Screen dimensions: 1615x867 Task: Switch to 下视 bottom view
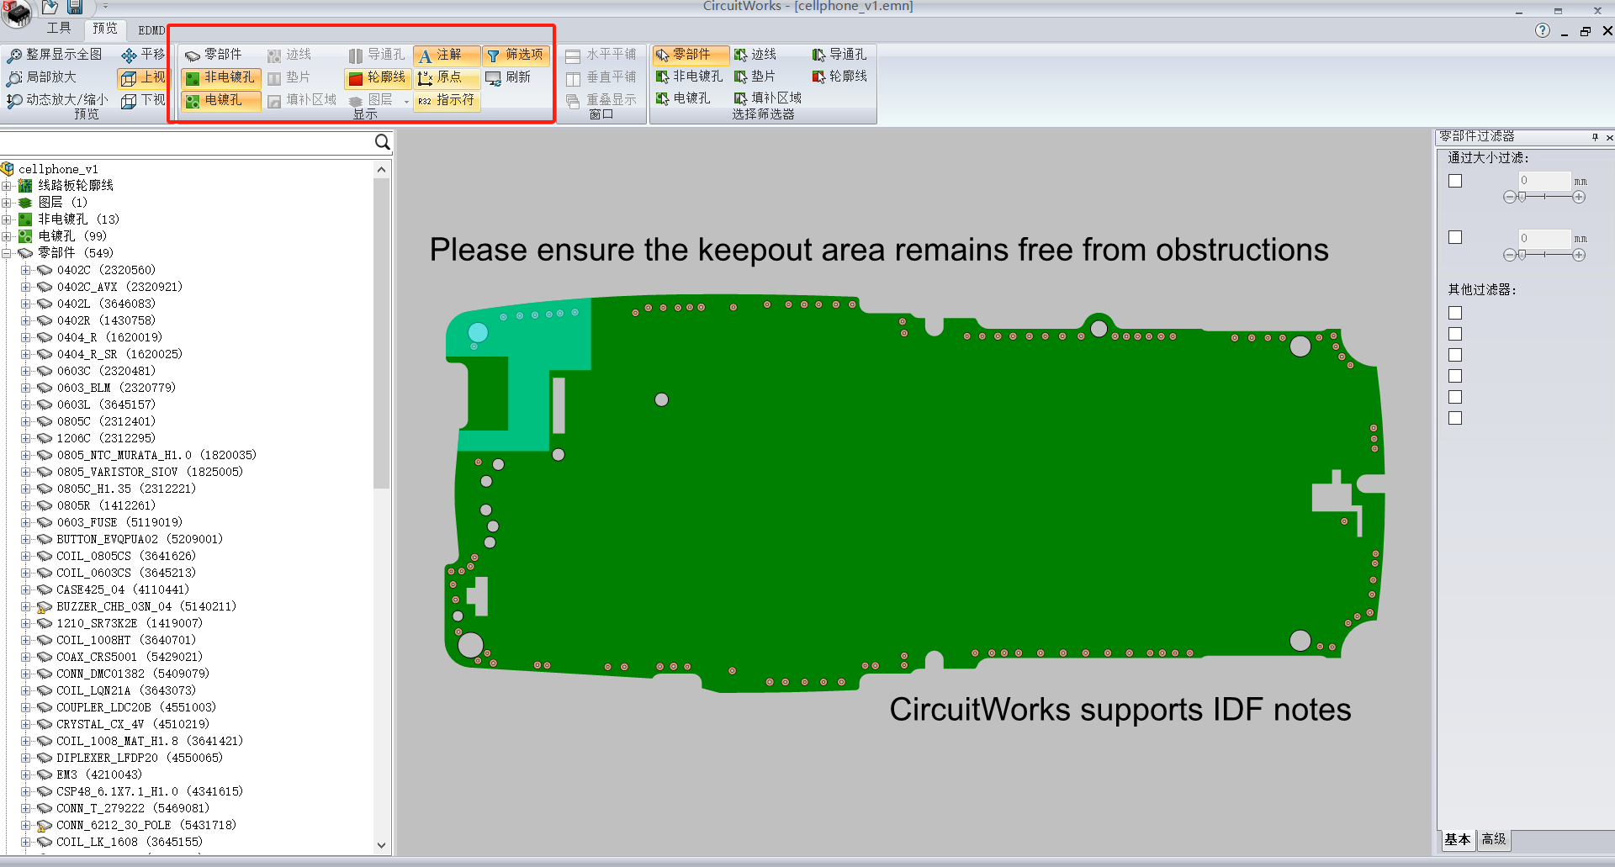point(143,100)
